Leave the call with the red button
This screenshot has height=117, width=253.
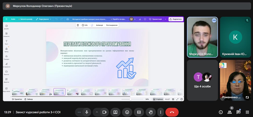(x=172, y=112)
